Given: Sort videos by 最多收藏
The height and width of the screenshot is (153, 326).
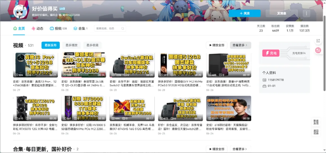Looking at the screenshot, I should point(92,45).
